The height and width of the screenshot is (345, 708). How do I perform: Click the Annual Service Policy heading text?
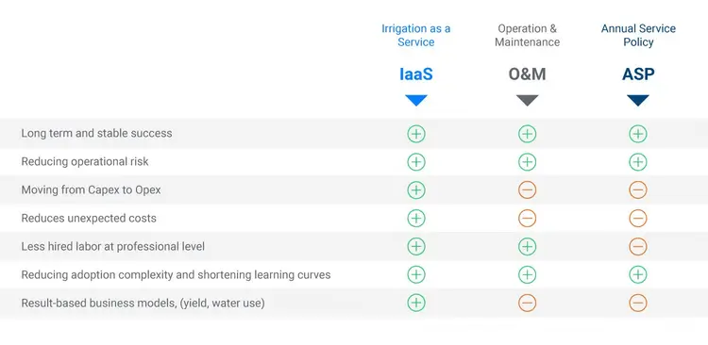coord(638,35)
